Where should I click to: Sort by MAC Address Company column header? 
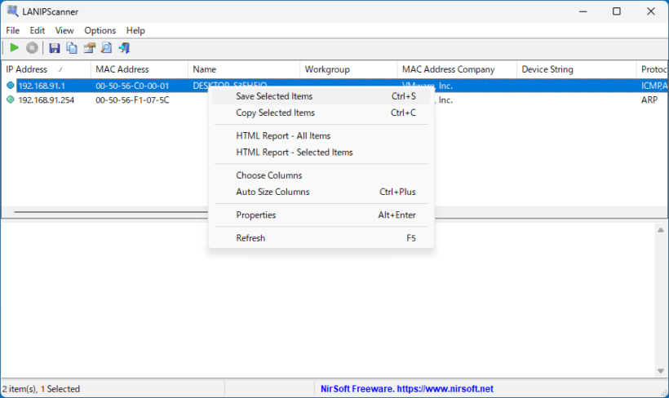(457, 69)
